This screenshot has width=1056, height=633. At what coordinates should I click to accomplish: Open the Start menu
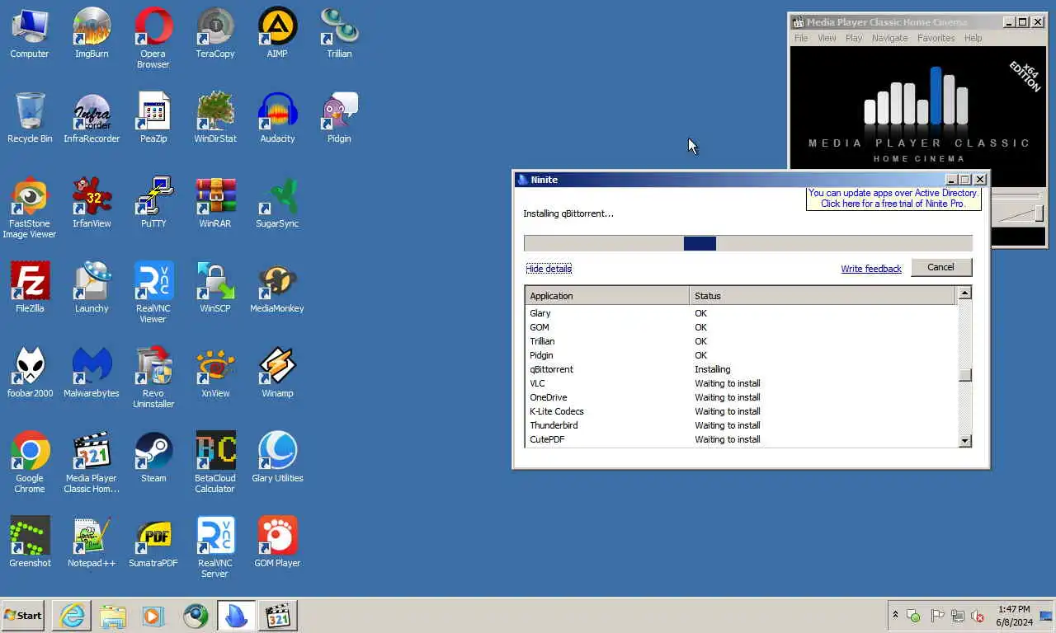[x=23, y=616]
